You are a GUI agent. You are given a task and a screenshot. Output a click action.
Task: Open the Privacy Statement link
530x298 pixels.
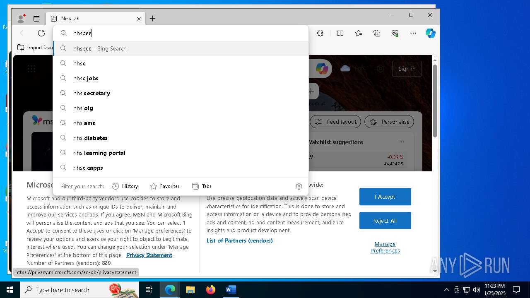tap(149, 255)
